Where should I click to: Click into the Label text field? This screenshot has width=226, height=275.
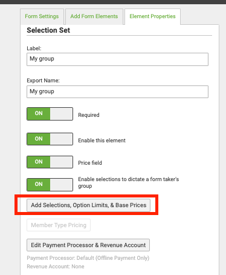(117, 59)
